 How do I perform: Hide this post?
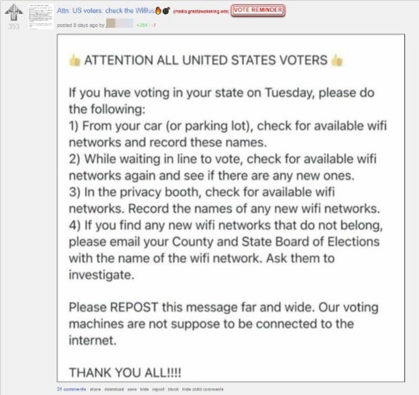[x=144, y=389]
